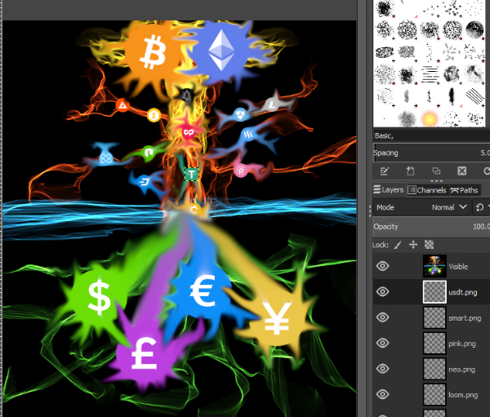The height and width of the screenshot is (417, 490).
Task: Refresh the brushes list
Action: pyautogui.click(x=486, y=171)
